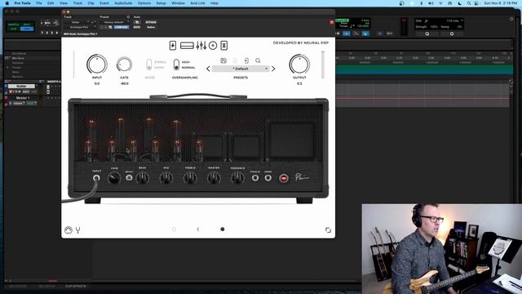Open the cab speaker section icon
Screen dimensions: 522x294
213,46
